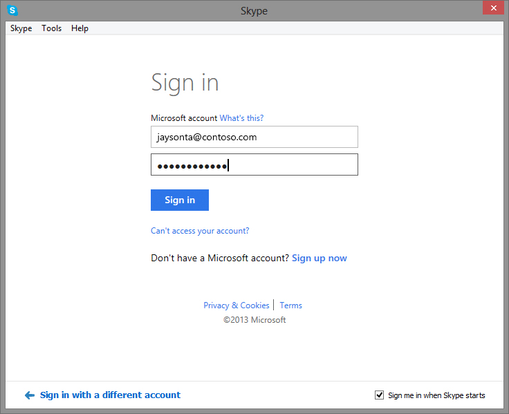Image resolution: width=509 pixels, height=414 pixels.
Task: Open the Help menu
Action: (80, 28)
